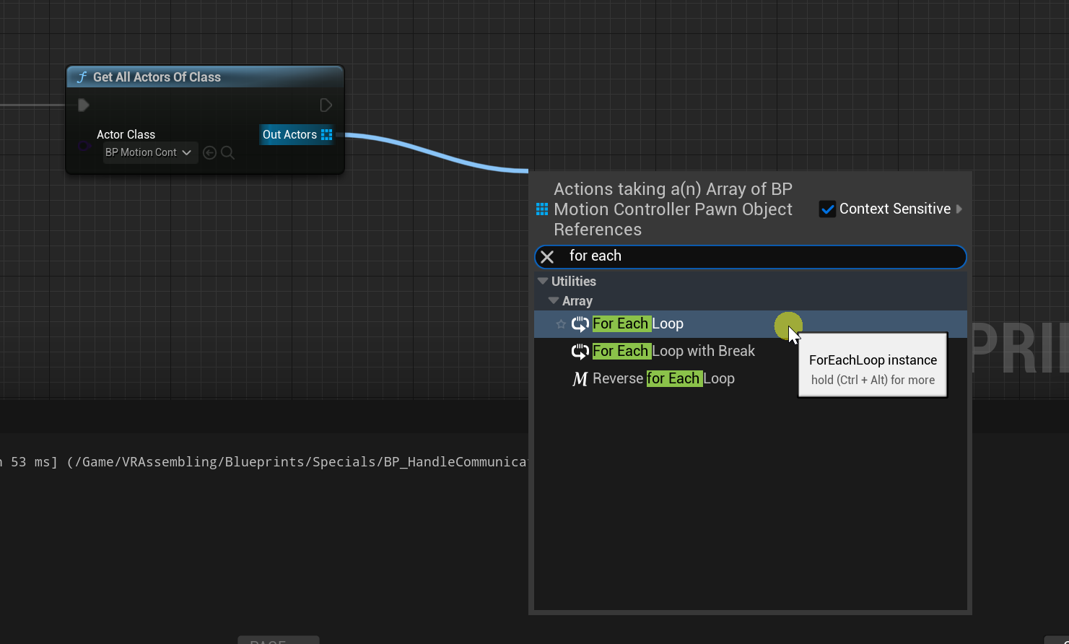The image size is (1069, 644).
Task: Clear the 'for each' search with the X icon
Action: [x=547, y=257]
